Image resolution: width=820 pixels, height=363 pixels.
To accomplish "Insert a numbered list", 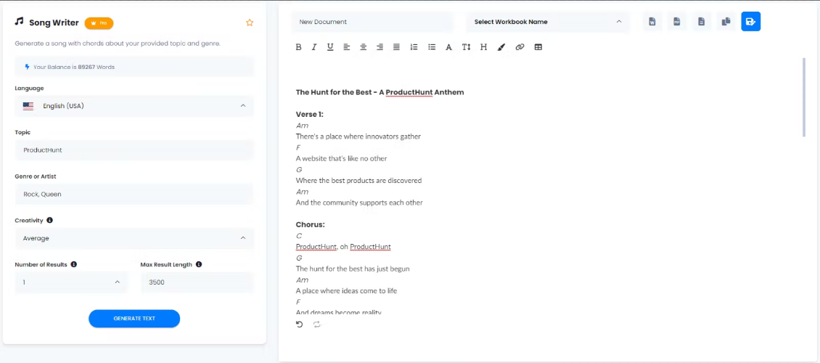I will pos(414,47).
